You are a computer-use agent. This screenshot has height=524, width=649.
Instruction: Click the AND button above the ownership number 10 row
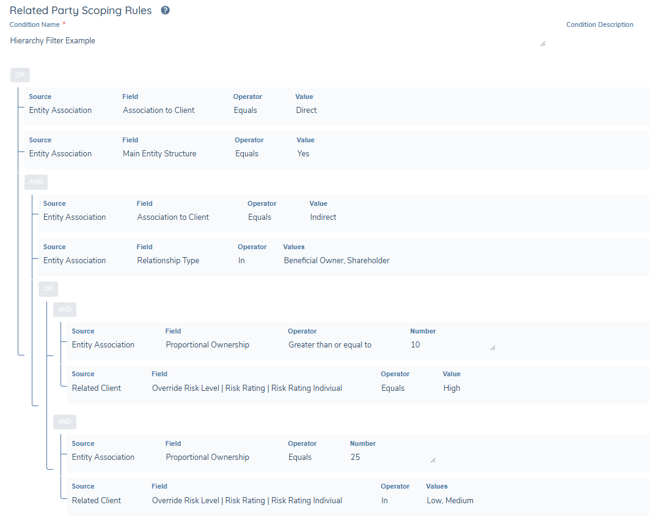tap(65, 310)
